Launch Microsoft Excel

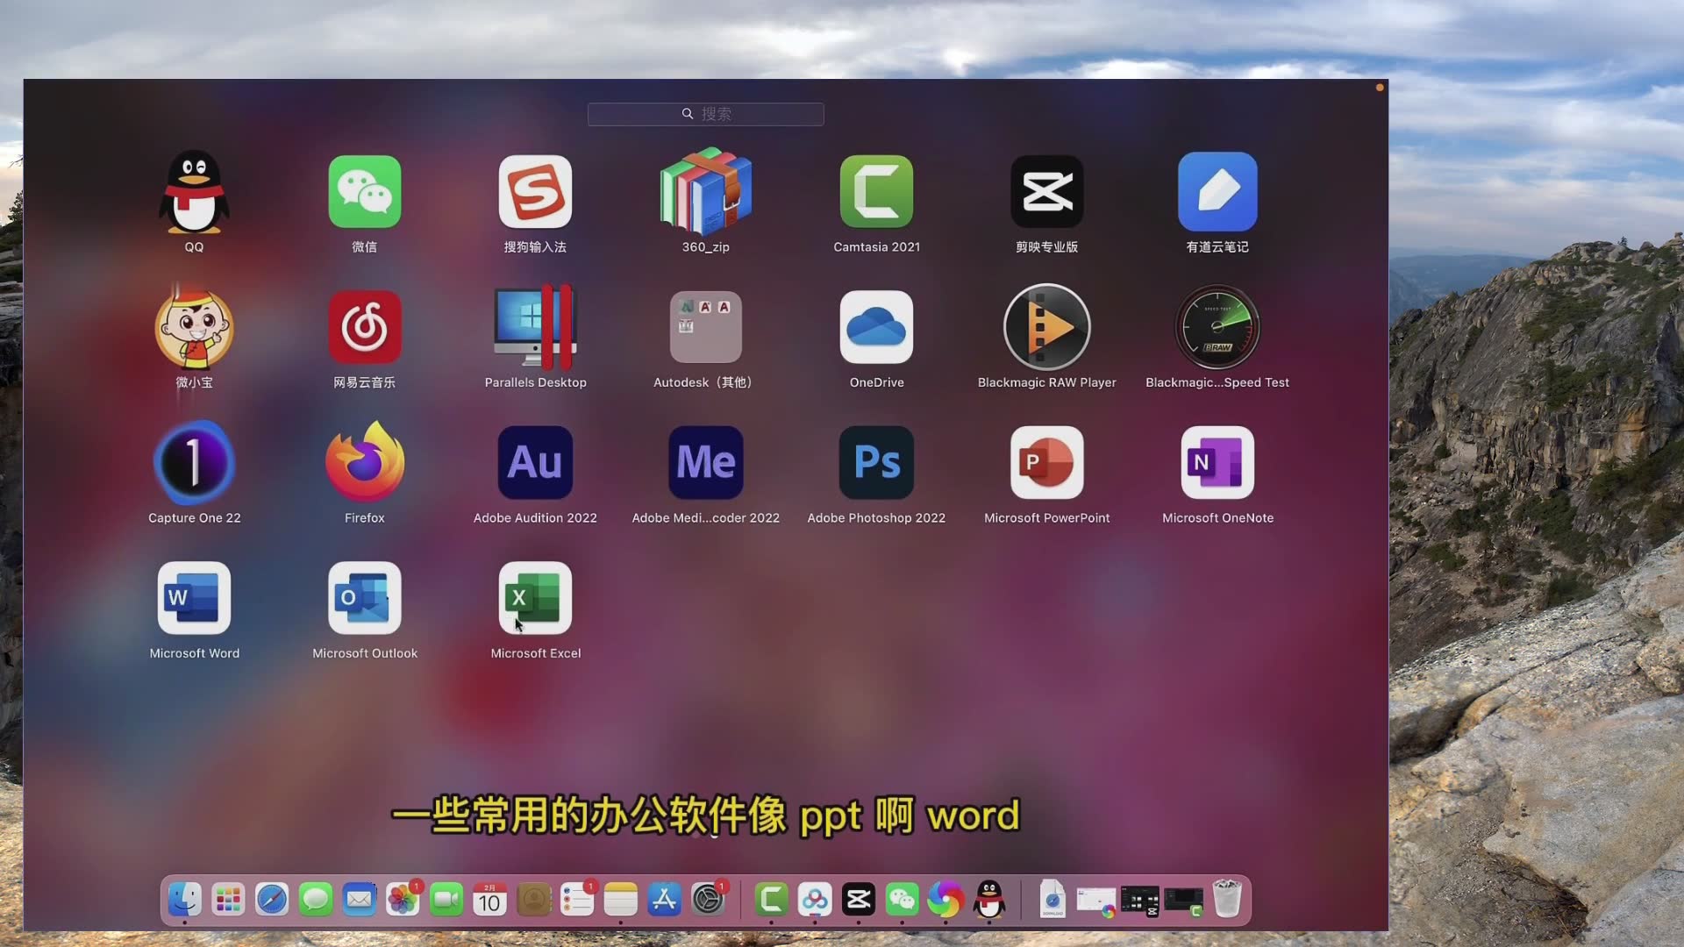(x=535, y=597)
